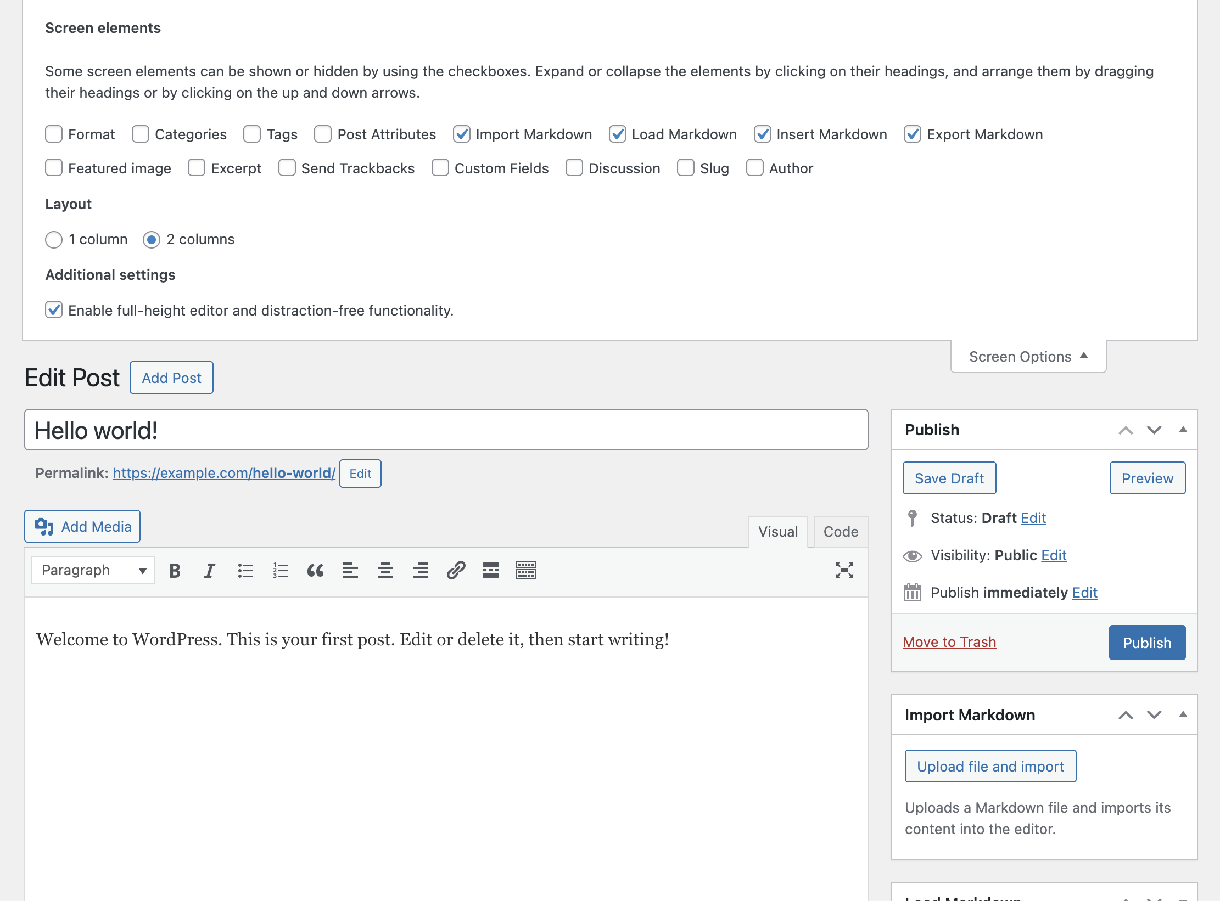The height and width of the screenshot is (901, 1220).
Task: Toggle distraction-free writing mode
Action: (x=846, y=570)
